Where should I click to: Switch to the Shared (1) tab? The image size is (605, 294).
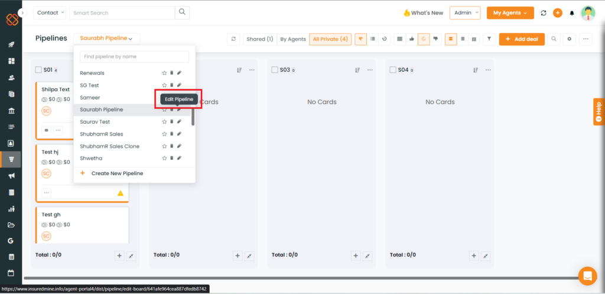point(260,39)
